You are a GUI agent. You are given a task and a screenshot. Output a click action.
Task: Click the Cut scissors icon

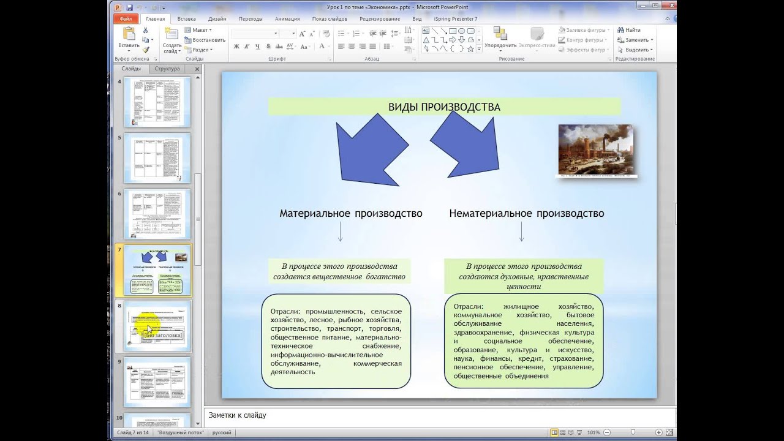pos(146,30)
